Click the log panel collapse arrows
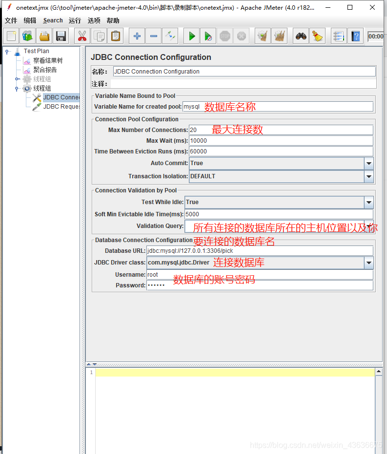This screenshot has height=454, width=387. 92,364
